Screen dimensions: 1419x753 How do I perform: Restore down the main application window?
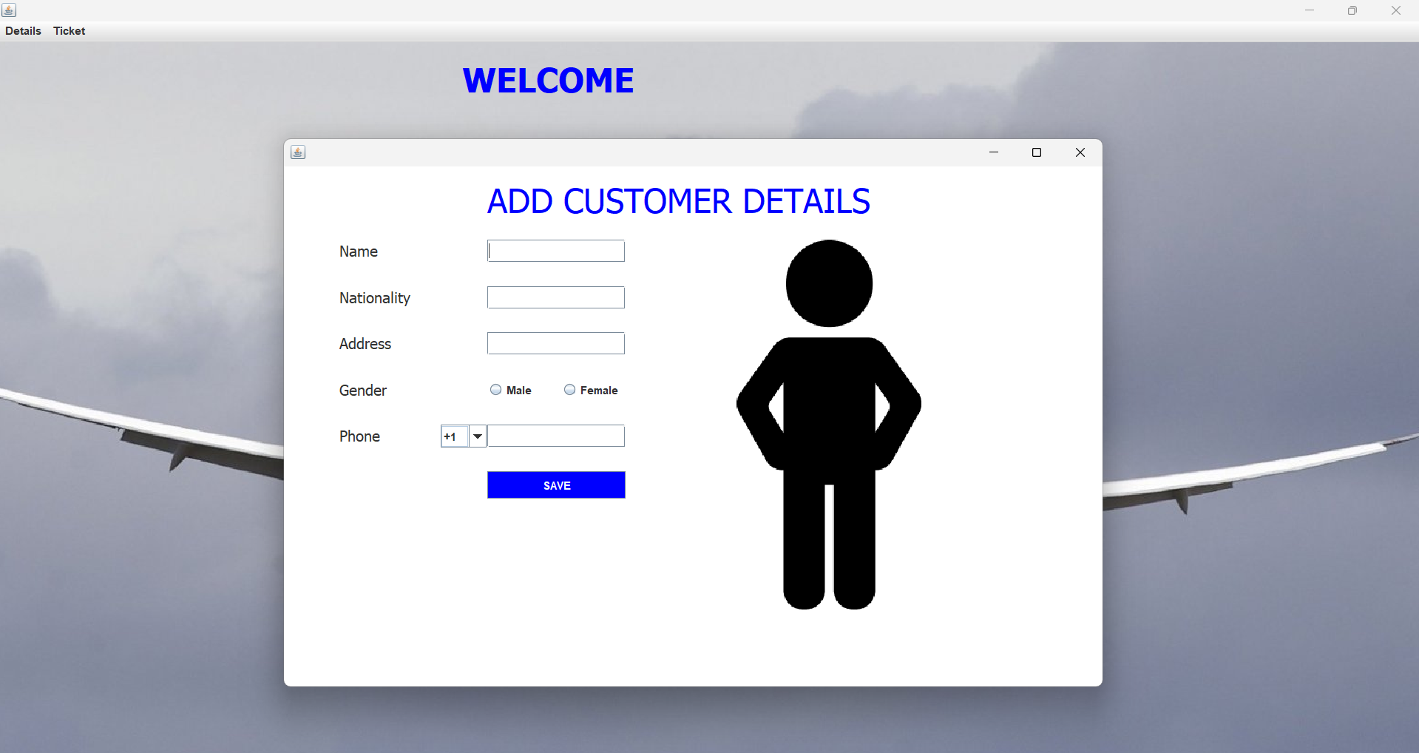(1352, 10)
